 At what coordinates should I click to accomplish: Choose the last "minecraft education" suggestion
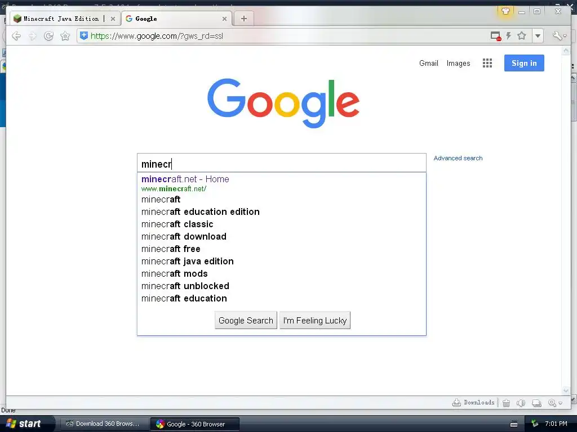(x=282, y=298)
